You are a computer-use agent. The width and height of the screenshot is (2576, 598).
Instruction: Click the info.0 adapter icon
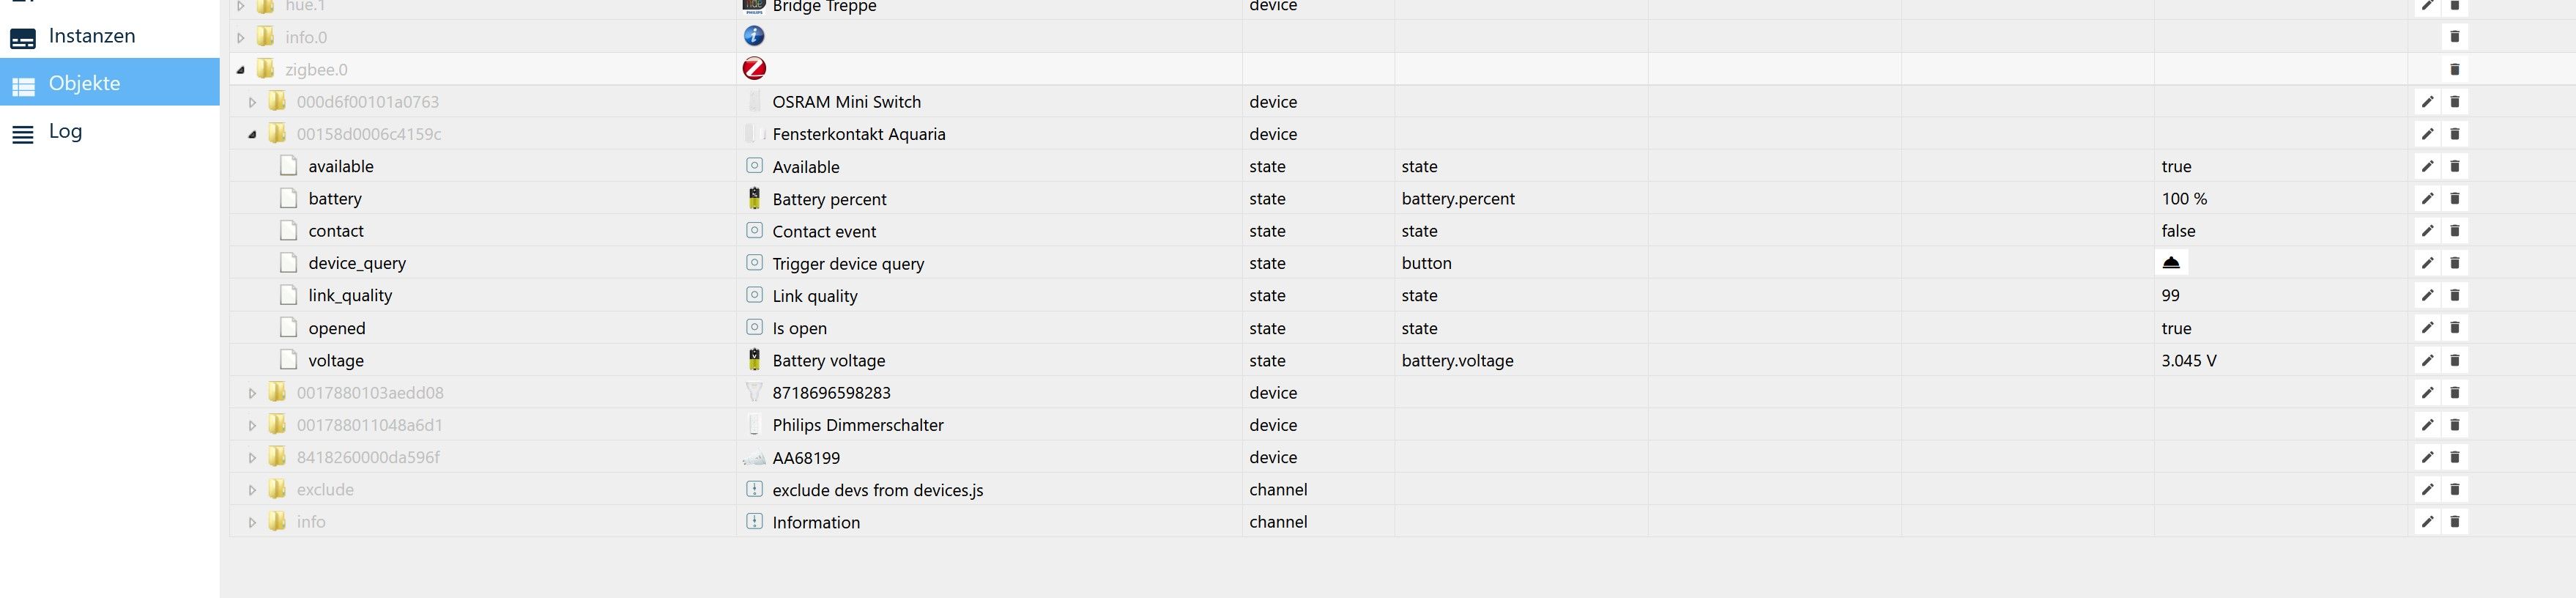(754, 37)
